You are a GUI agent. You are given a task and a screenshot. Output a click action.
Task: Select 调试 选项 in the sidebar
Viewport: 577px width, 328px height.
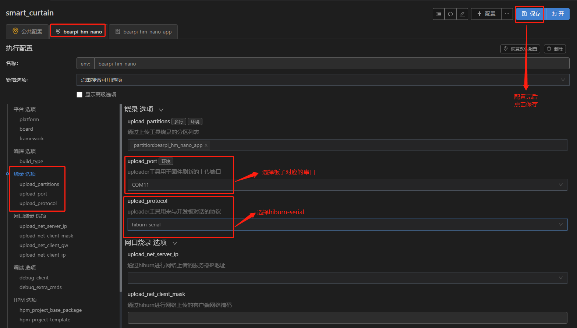point(25,268)
